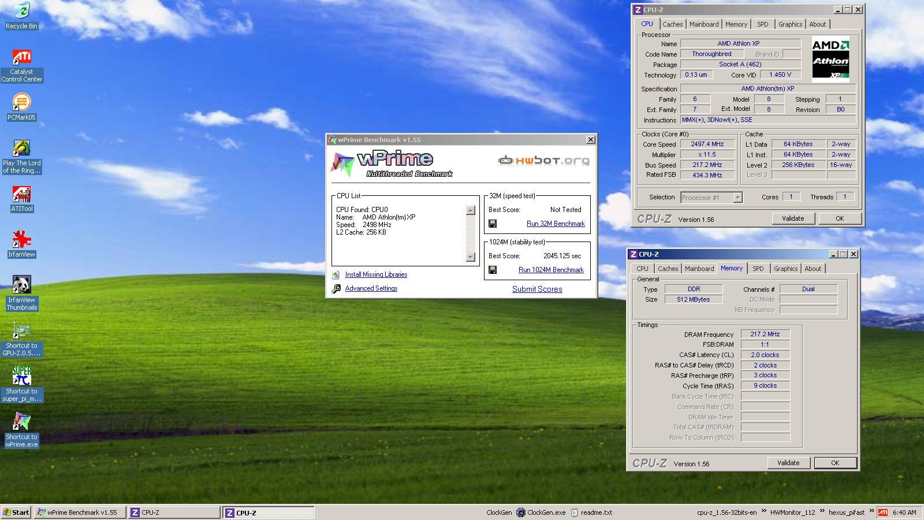Switch to first CPU-Z taskbar button
The width and height of the screenshot is (924, 520).
click(x=174, y=512)
